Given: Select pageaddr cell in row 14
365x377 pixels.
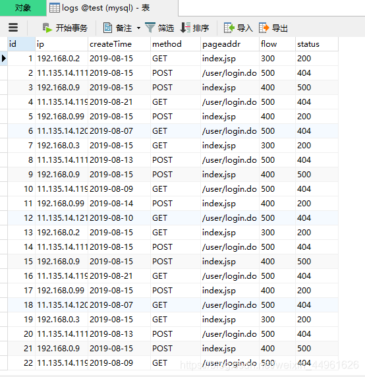Looking at the screenshot, I should [230, 247].
